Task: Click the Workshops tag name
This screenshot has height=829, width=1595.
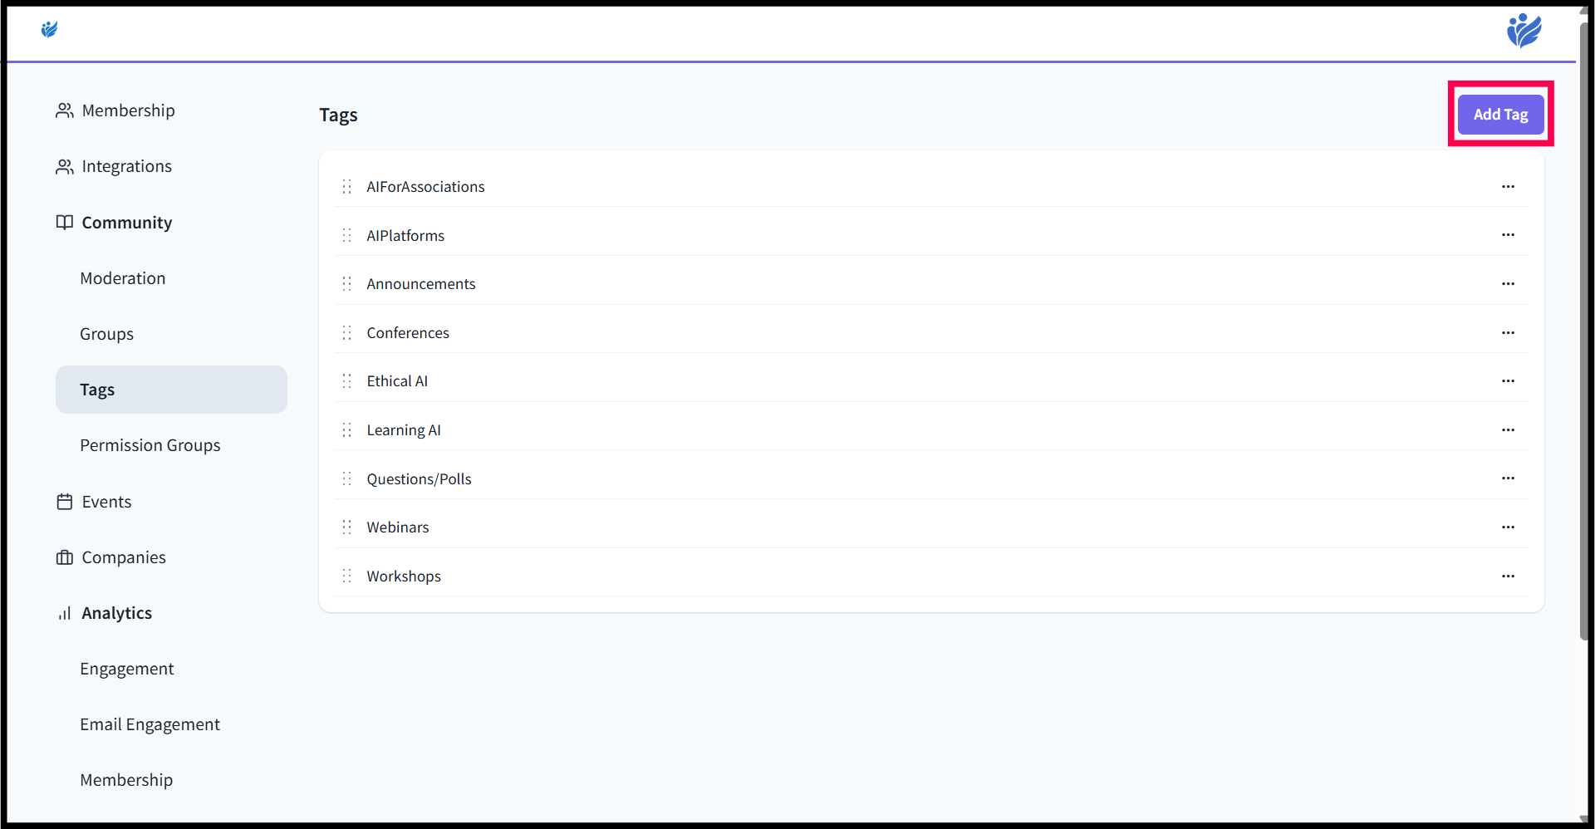Action: (404, 576)
